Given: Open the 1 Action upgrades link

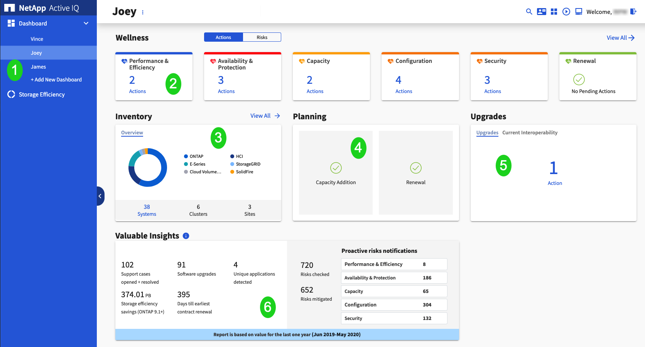Looking at the screenshot, I should pyautogui.click(x=554, y=173).
